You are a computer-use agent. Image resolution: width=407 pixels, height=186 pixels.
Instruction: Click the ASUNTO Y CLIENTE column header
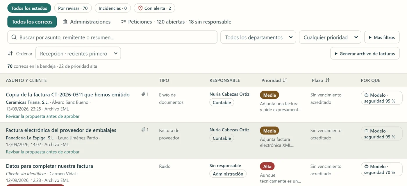tap(26, 80)
